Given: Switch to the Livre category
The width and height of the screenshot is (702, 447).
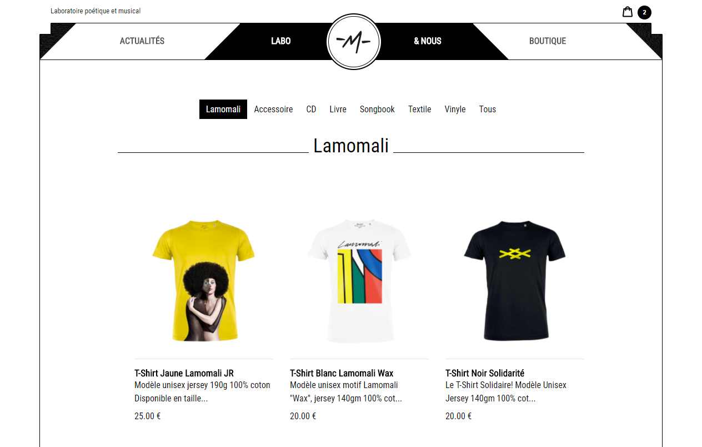Looking at the screenshot, I should click(x=338, y=110).
